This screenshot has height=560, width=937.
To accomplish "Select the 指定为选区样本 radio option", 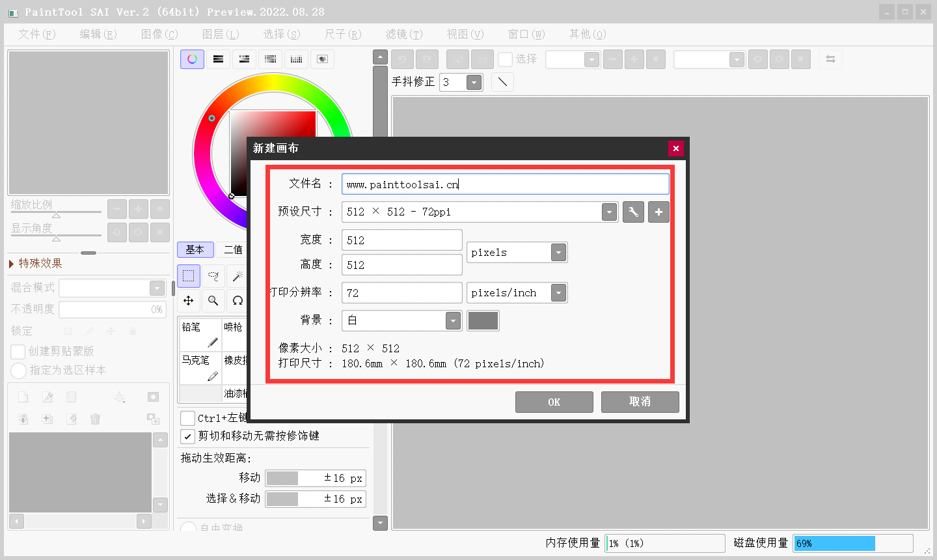I will click(x=18, y=371).
